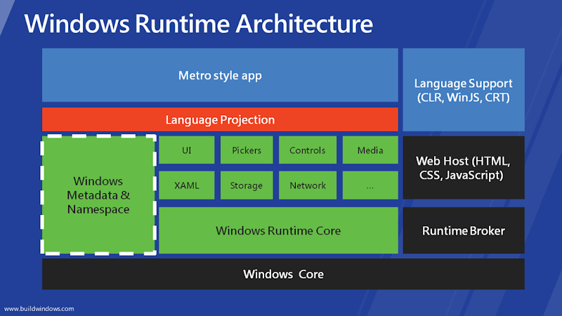Screen dimensions: 562x316
Task: Click the Pickers block
Action: click(x=247, y=150)
